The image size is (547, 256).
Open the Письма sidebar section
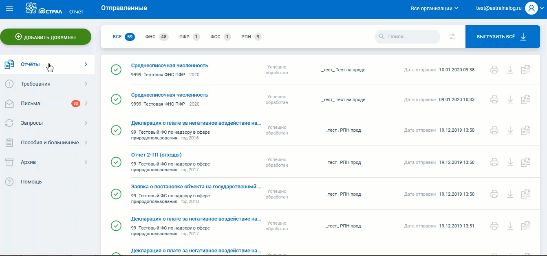point(47,104)
